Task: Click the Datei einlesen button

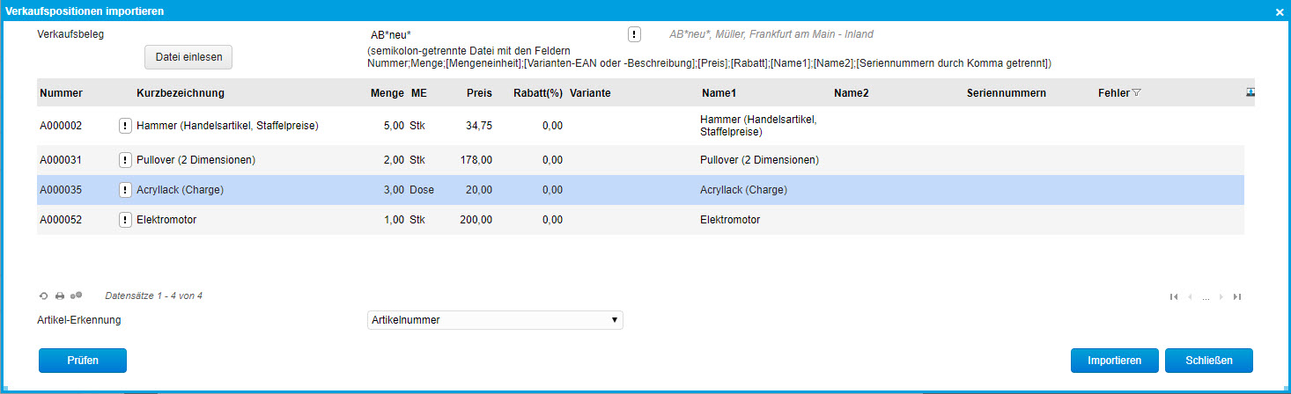Action: pos(188,57)
